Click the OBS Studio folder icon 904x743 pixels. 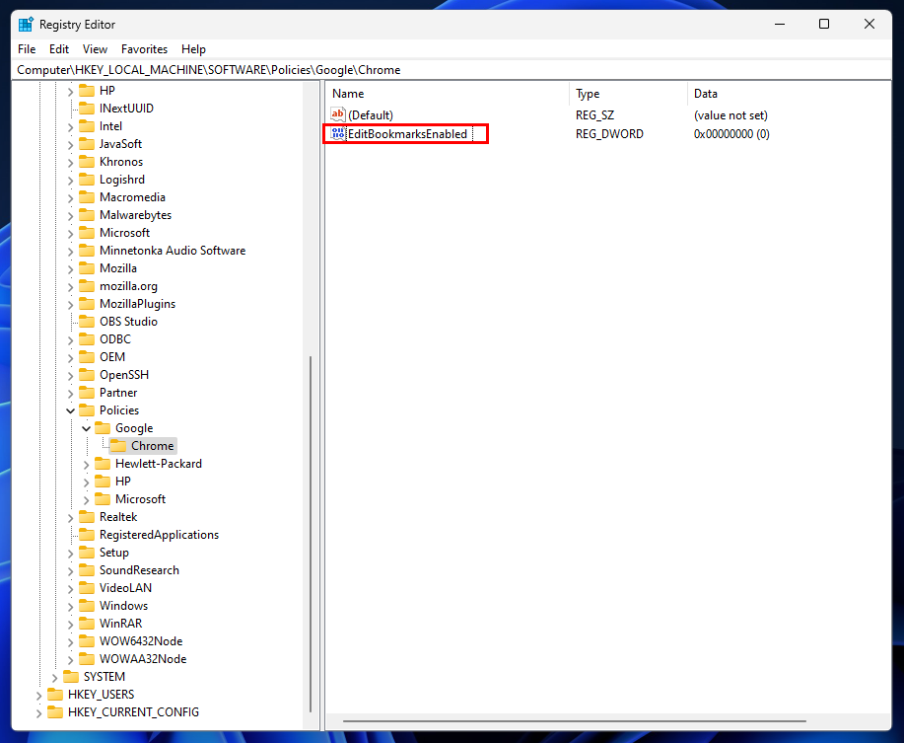pos(87,321)
